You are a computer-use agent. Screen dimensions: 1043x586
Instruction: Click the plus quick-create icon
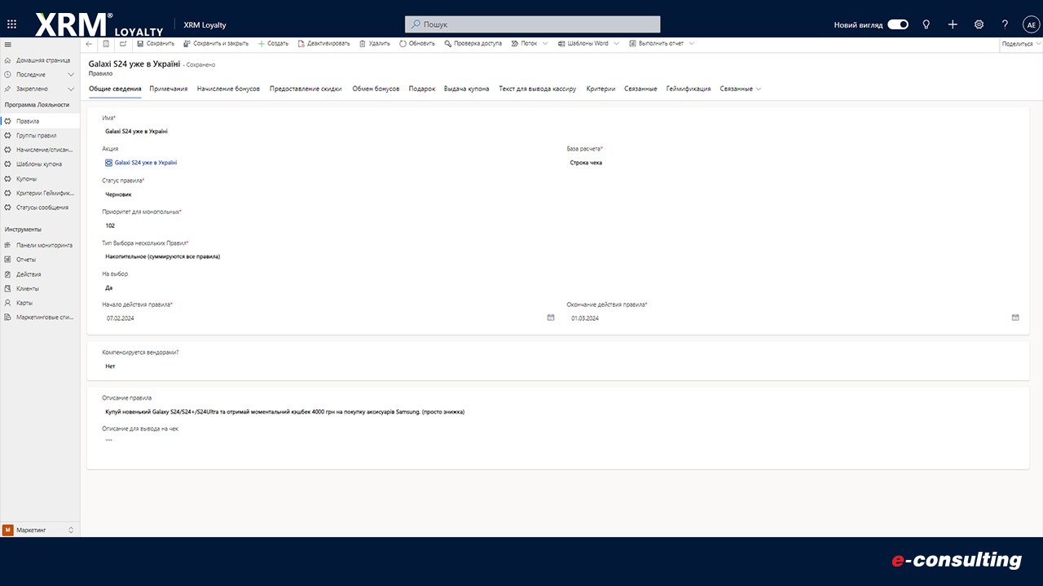(x=953, y=24)
